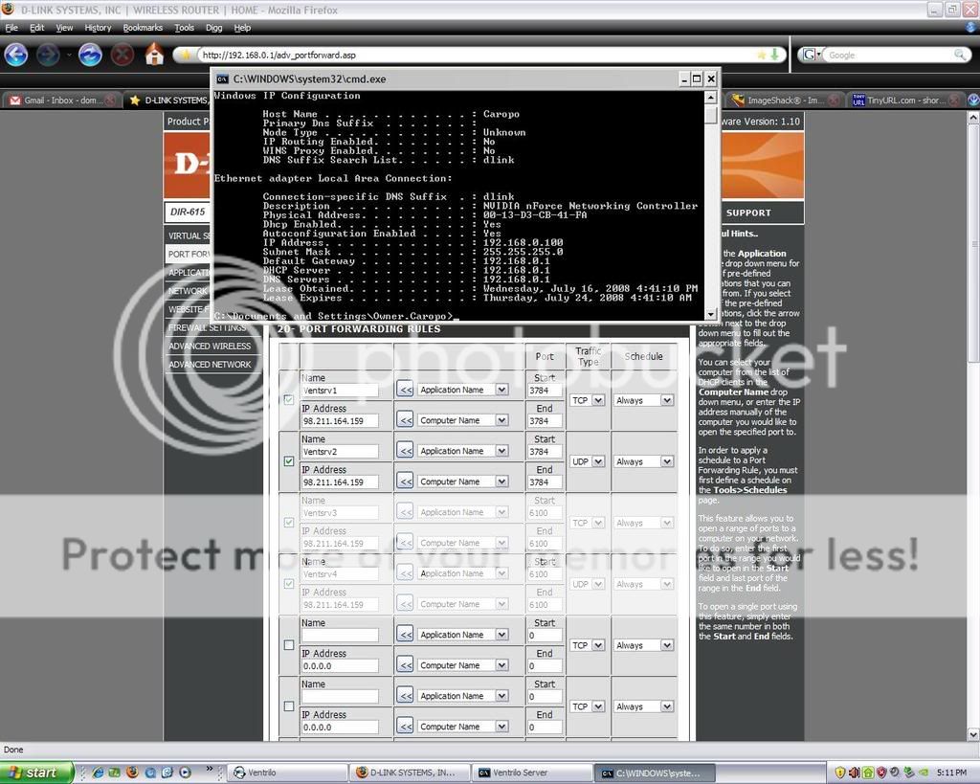Open Computer Name dropdown for Ventsrv2
Viewport: 980px width, 784px height.
(x=462, y=482)
